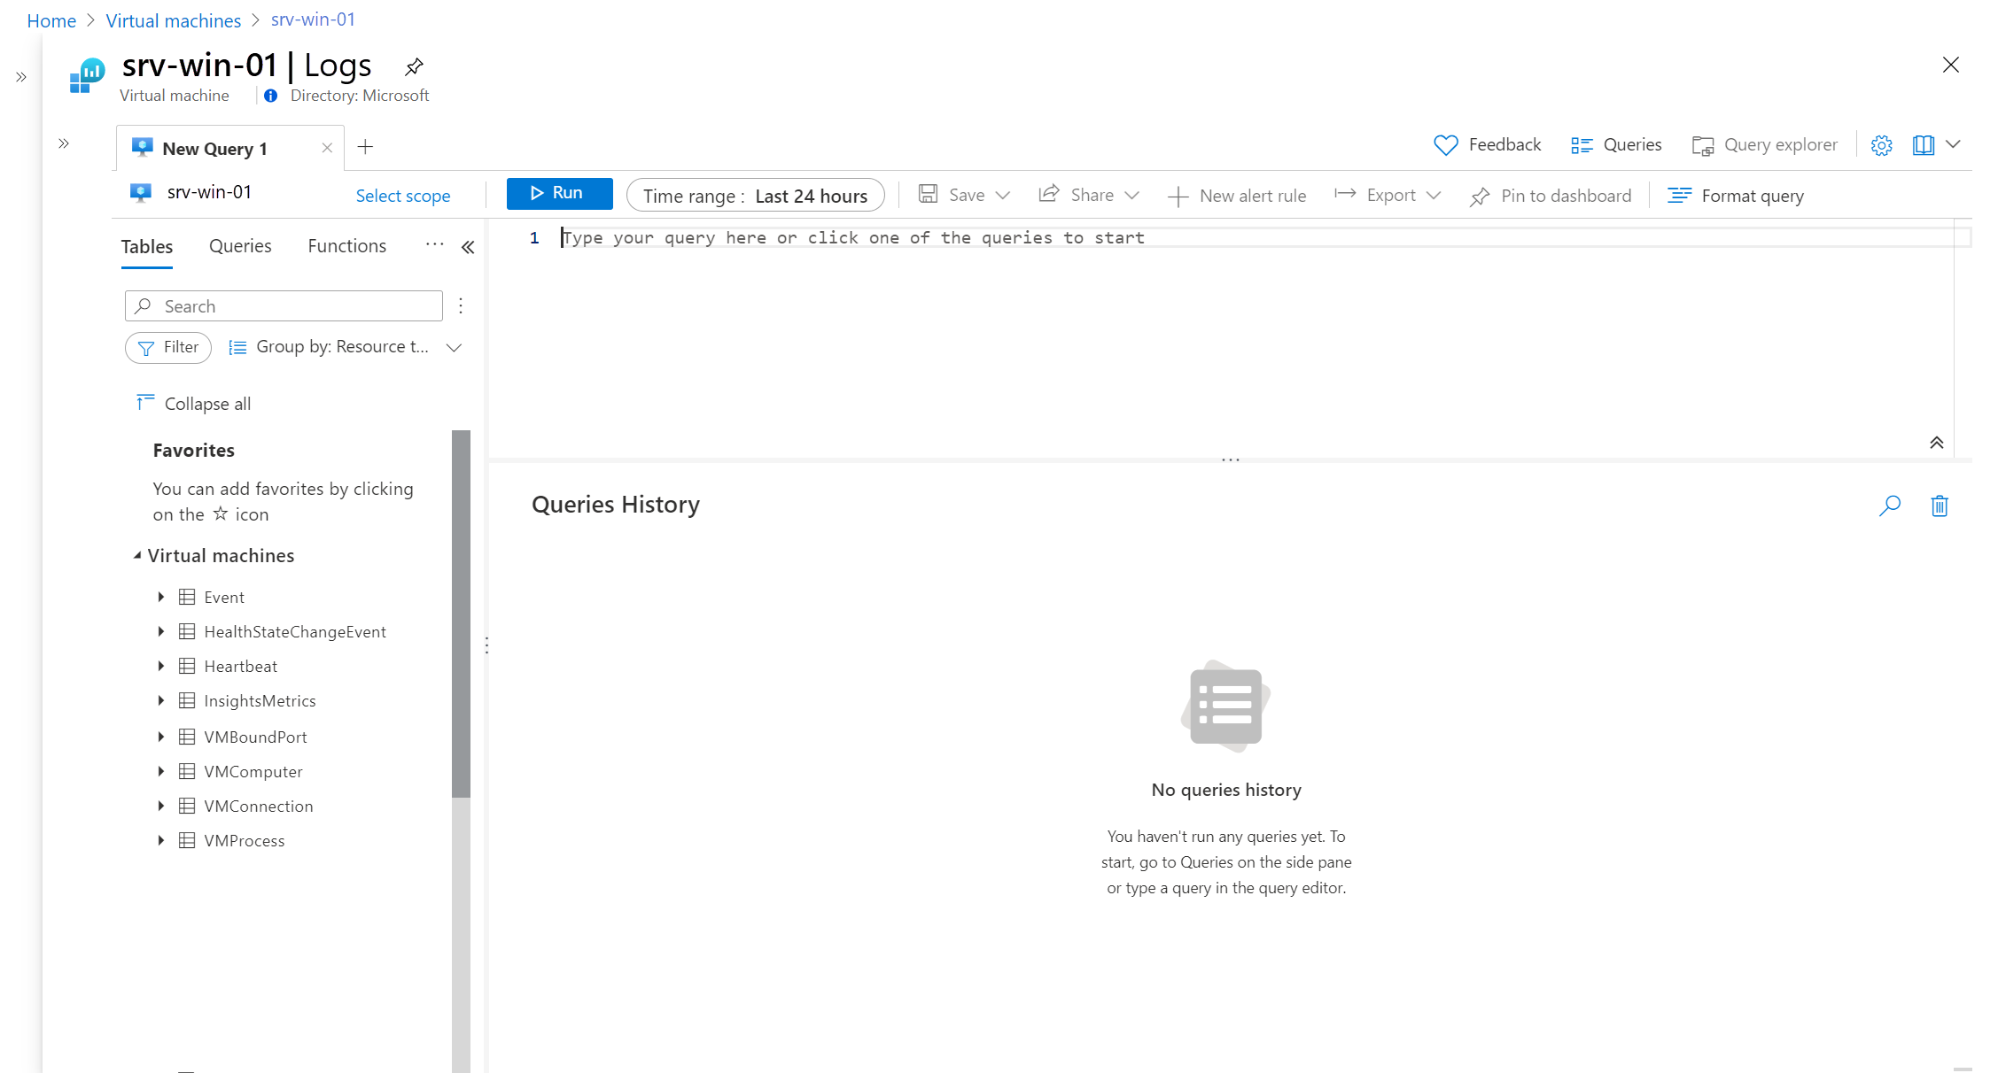
Task: Click the Select scope link
Action: pyautogui.click(x=403, y=196)
